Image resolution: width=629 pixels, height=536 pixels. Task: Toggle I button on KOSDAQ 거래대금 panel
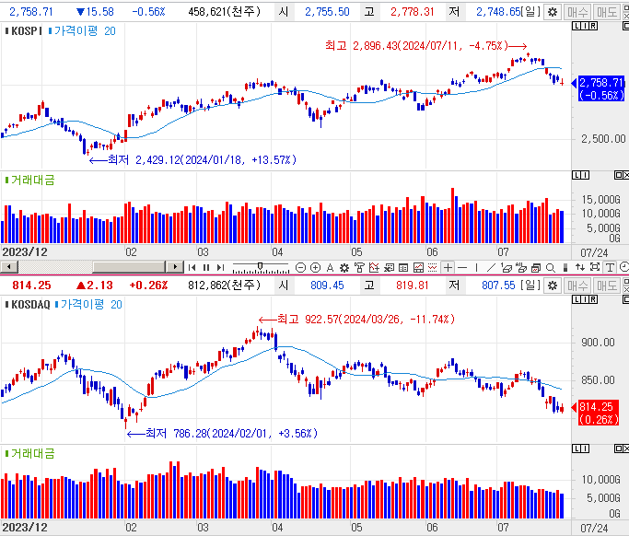585,449
